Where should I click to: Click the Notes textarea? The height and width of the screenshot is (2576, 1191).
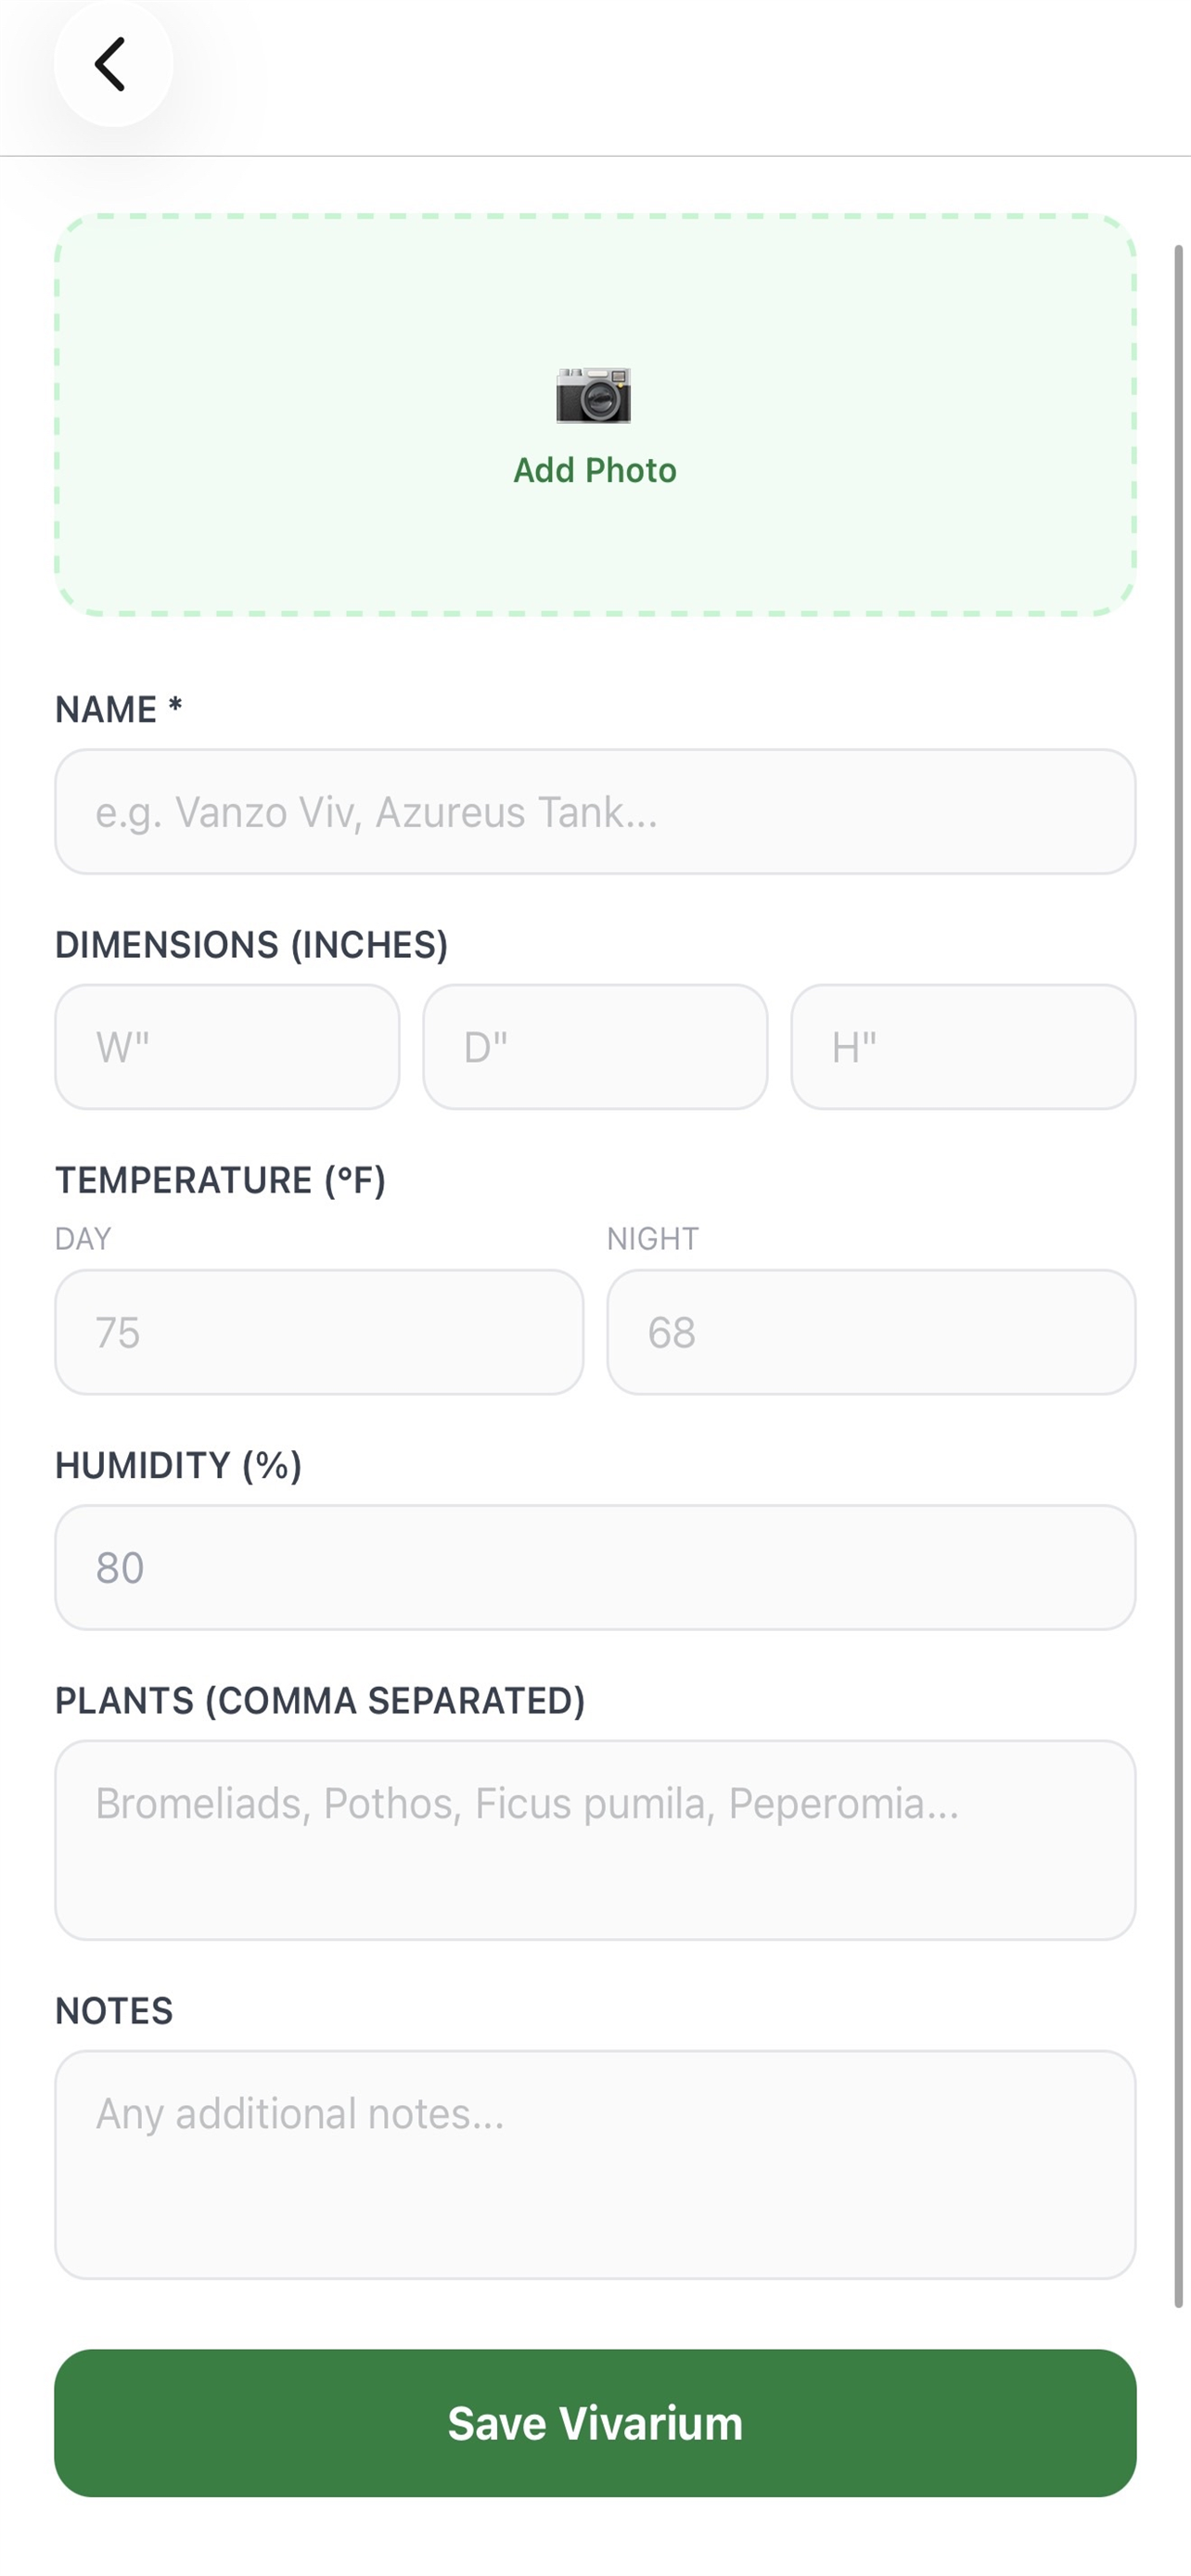point(595,2164)
